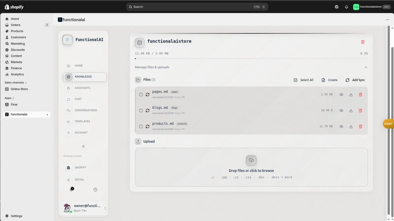Viewport: 394px width, 221px height.
Task: Delete products.md file
Action: coord(361,127)
